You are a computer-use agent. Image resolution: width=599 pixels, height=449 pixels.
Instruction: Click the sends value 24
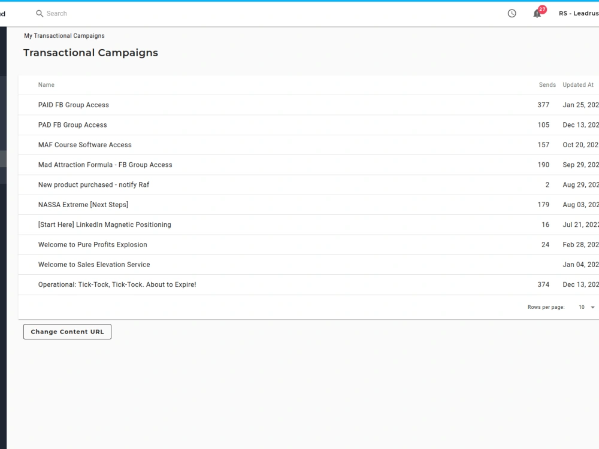(545, 245)
